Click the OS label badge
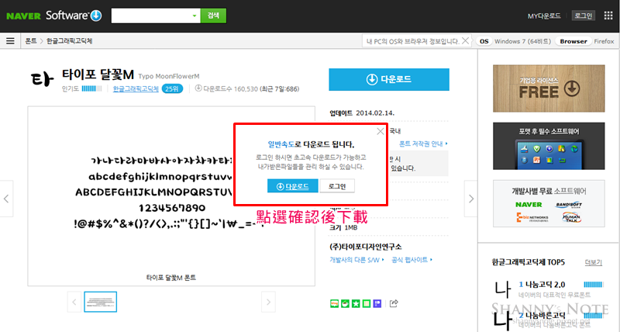This screenshot has width=620, height=332. click(484, 41)
